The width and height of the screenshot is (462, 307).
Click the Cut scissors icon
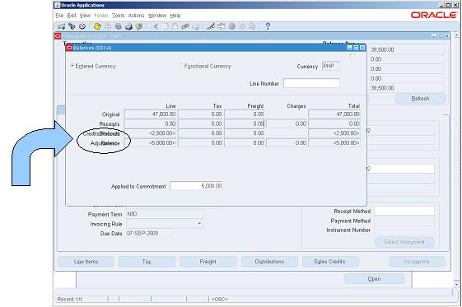[155, 26]
